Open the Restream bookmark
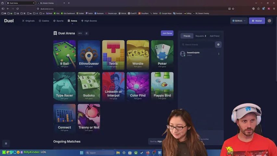 click(x=99, y=13)
